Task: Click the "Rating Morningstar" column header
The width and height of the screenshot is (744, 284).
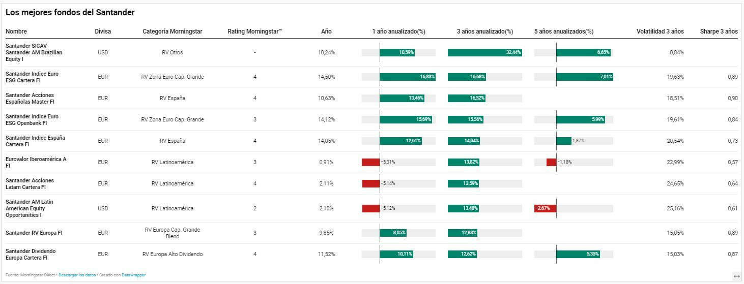Action: click(x=255, y=31)
